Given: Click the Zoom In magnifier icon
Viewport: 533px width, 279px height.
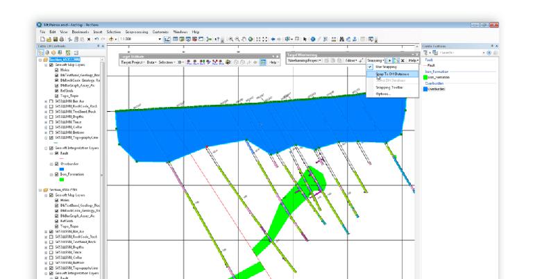Looking at the screenshot, I should point(231,40).
